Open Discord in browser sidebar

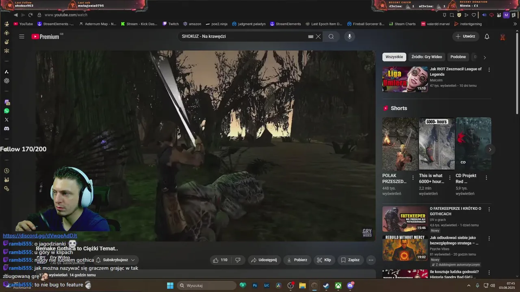[6, 129]
